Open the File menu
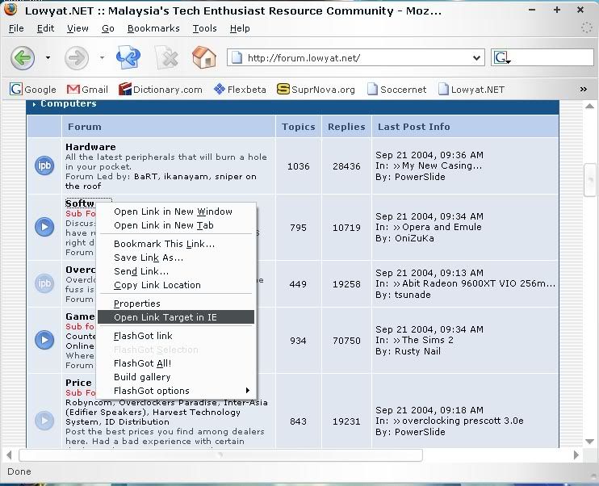The image size is (599, 486). [x=16, y=28]
